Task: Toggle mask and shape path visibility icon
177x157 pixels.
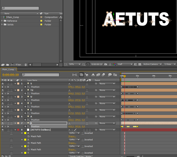Action: coord(88,64)
